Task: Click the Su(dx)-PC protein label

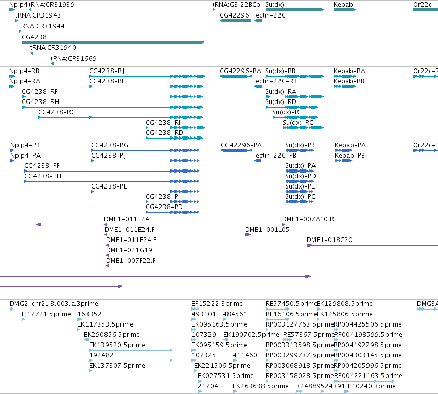Action: pos(300,197)
